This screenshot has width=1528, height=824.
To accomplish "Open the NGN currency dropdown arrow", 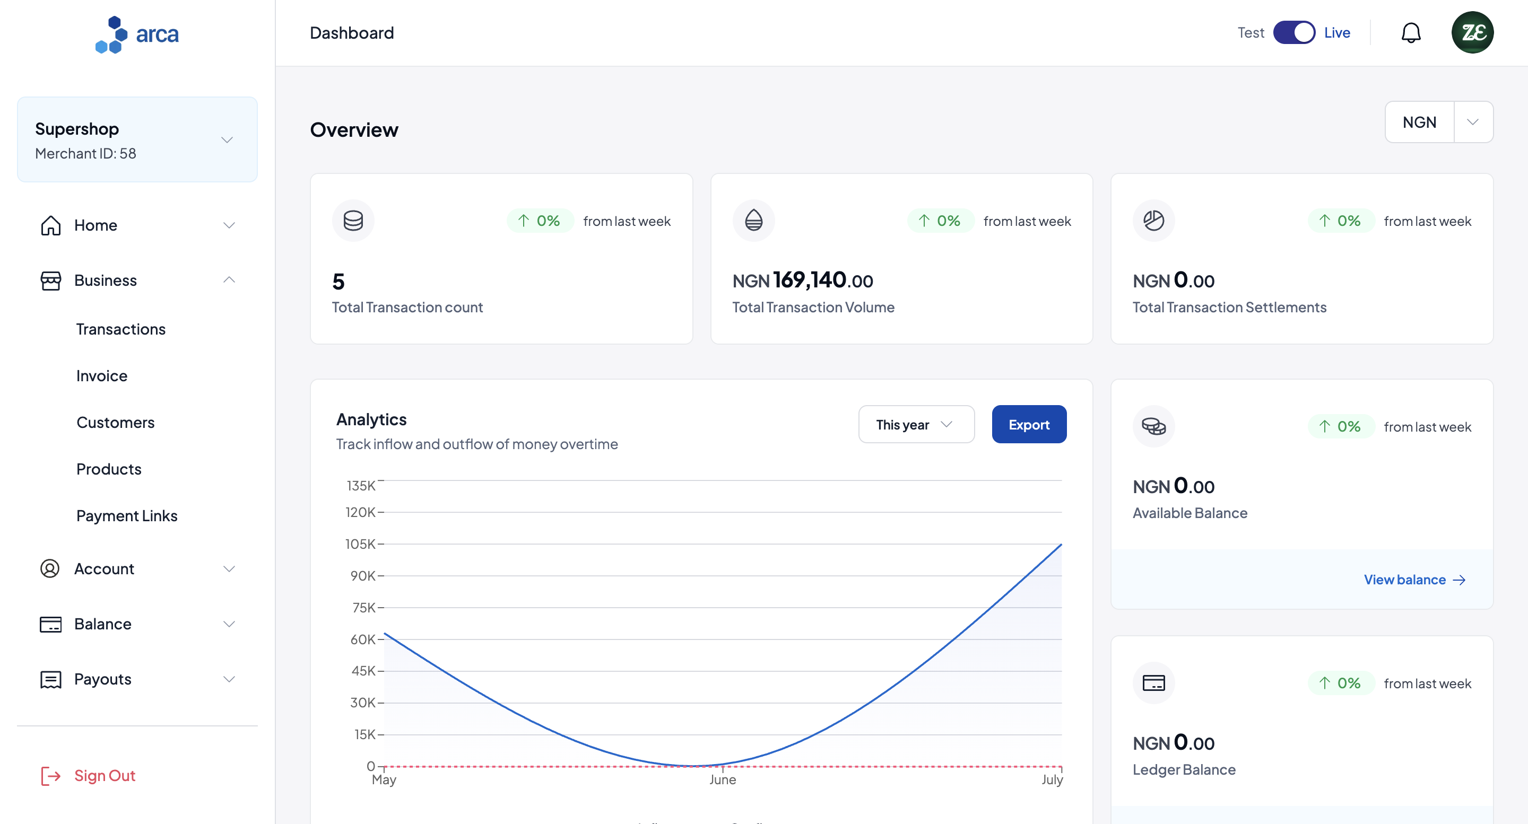I will 1473,122.
